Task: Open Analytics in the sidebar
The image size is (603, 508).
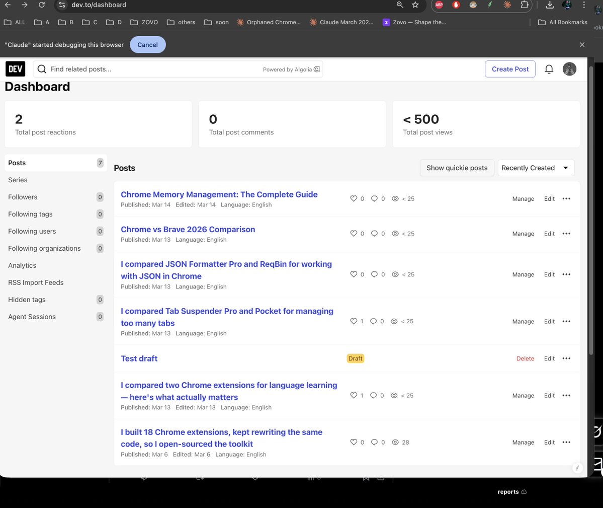Action: (x=56, y=265)
